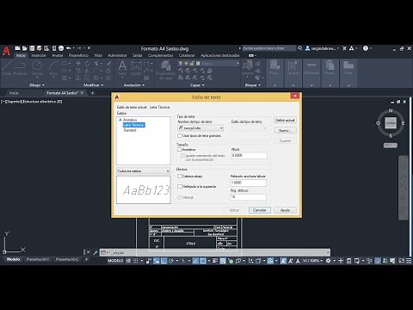This screenshot has height=310, width=413.
Task: Click the 'Áng. oblicuo' input field
Action: (248, 197)
